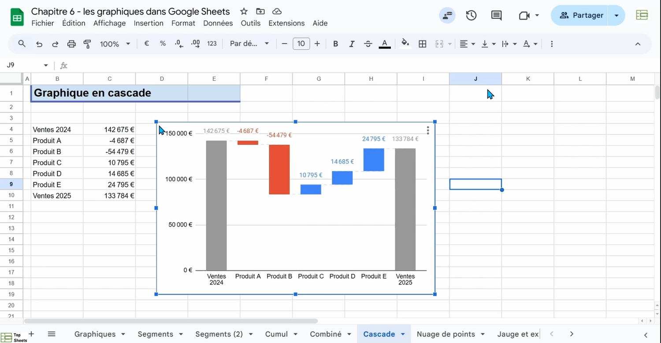The width and height of the screenshot is (661, 343).
Task: Switch to the Nuage de points tab
Action: click(x=446, y=334)
